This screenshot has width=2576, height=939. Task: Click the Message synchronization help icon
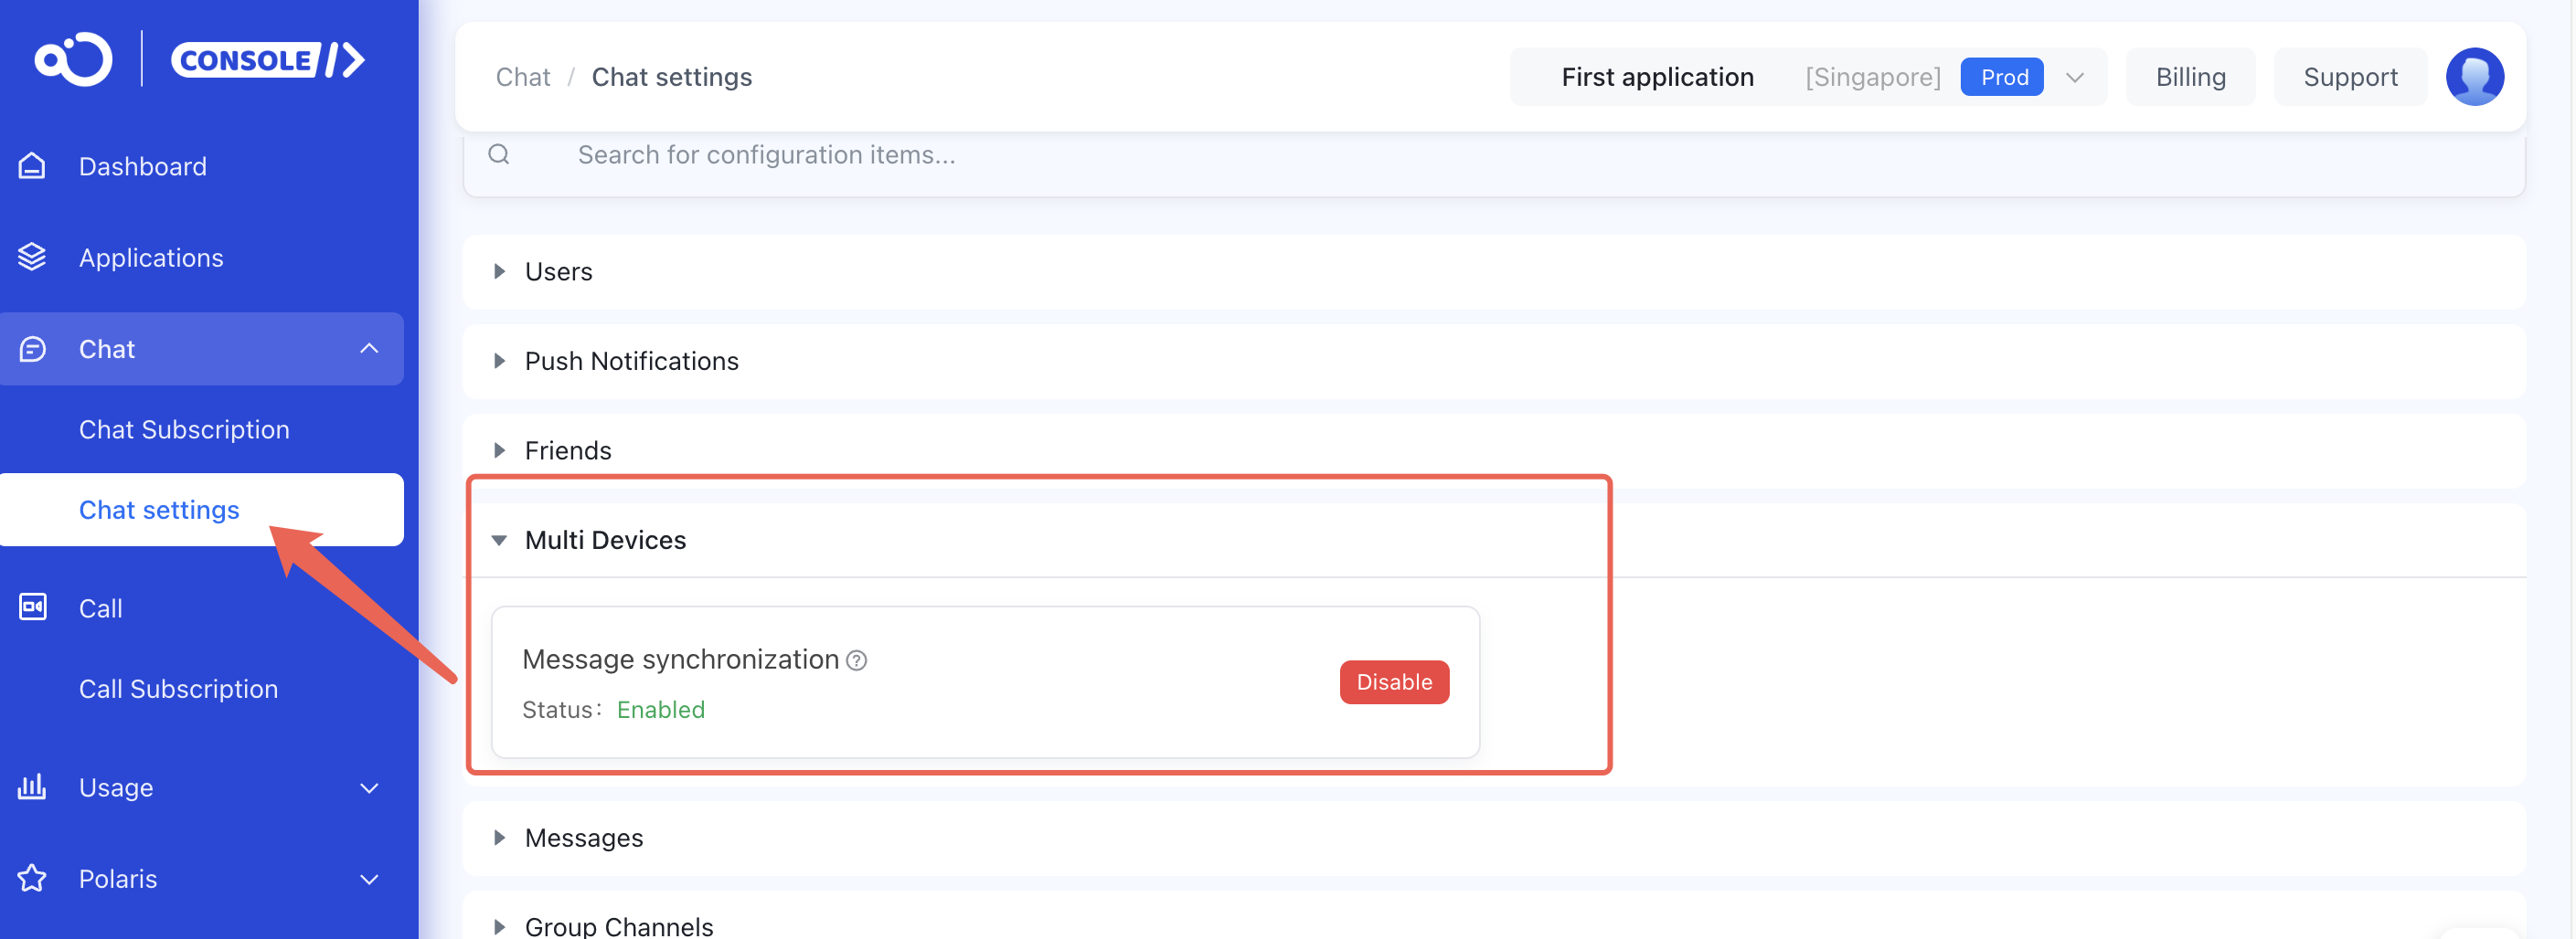[857, 660]
